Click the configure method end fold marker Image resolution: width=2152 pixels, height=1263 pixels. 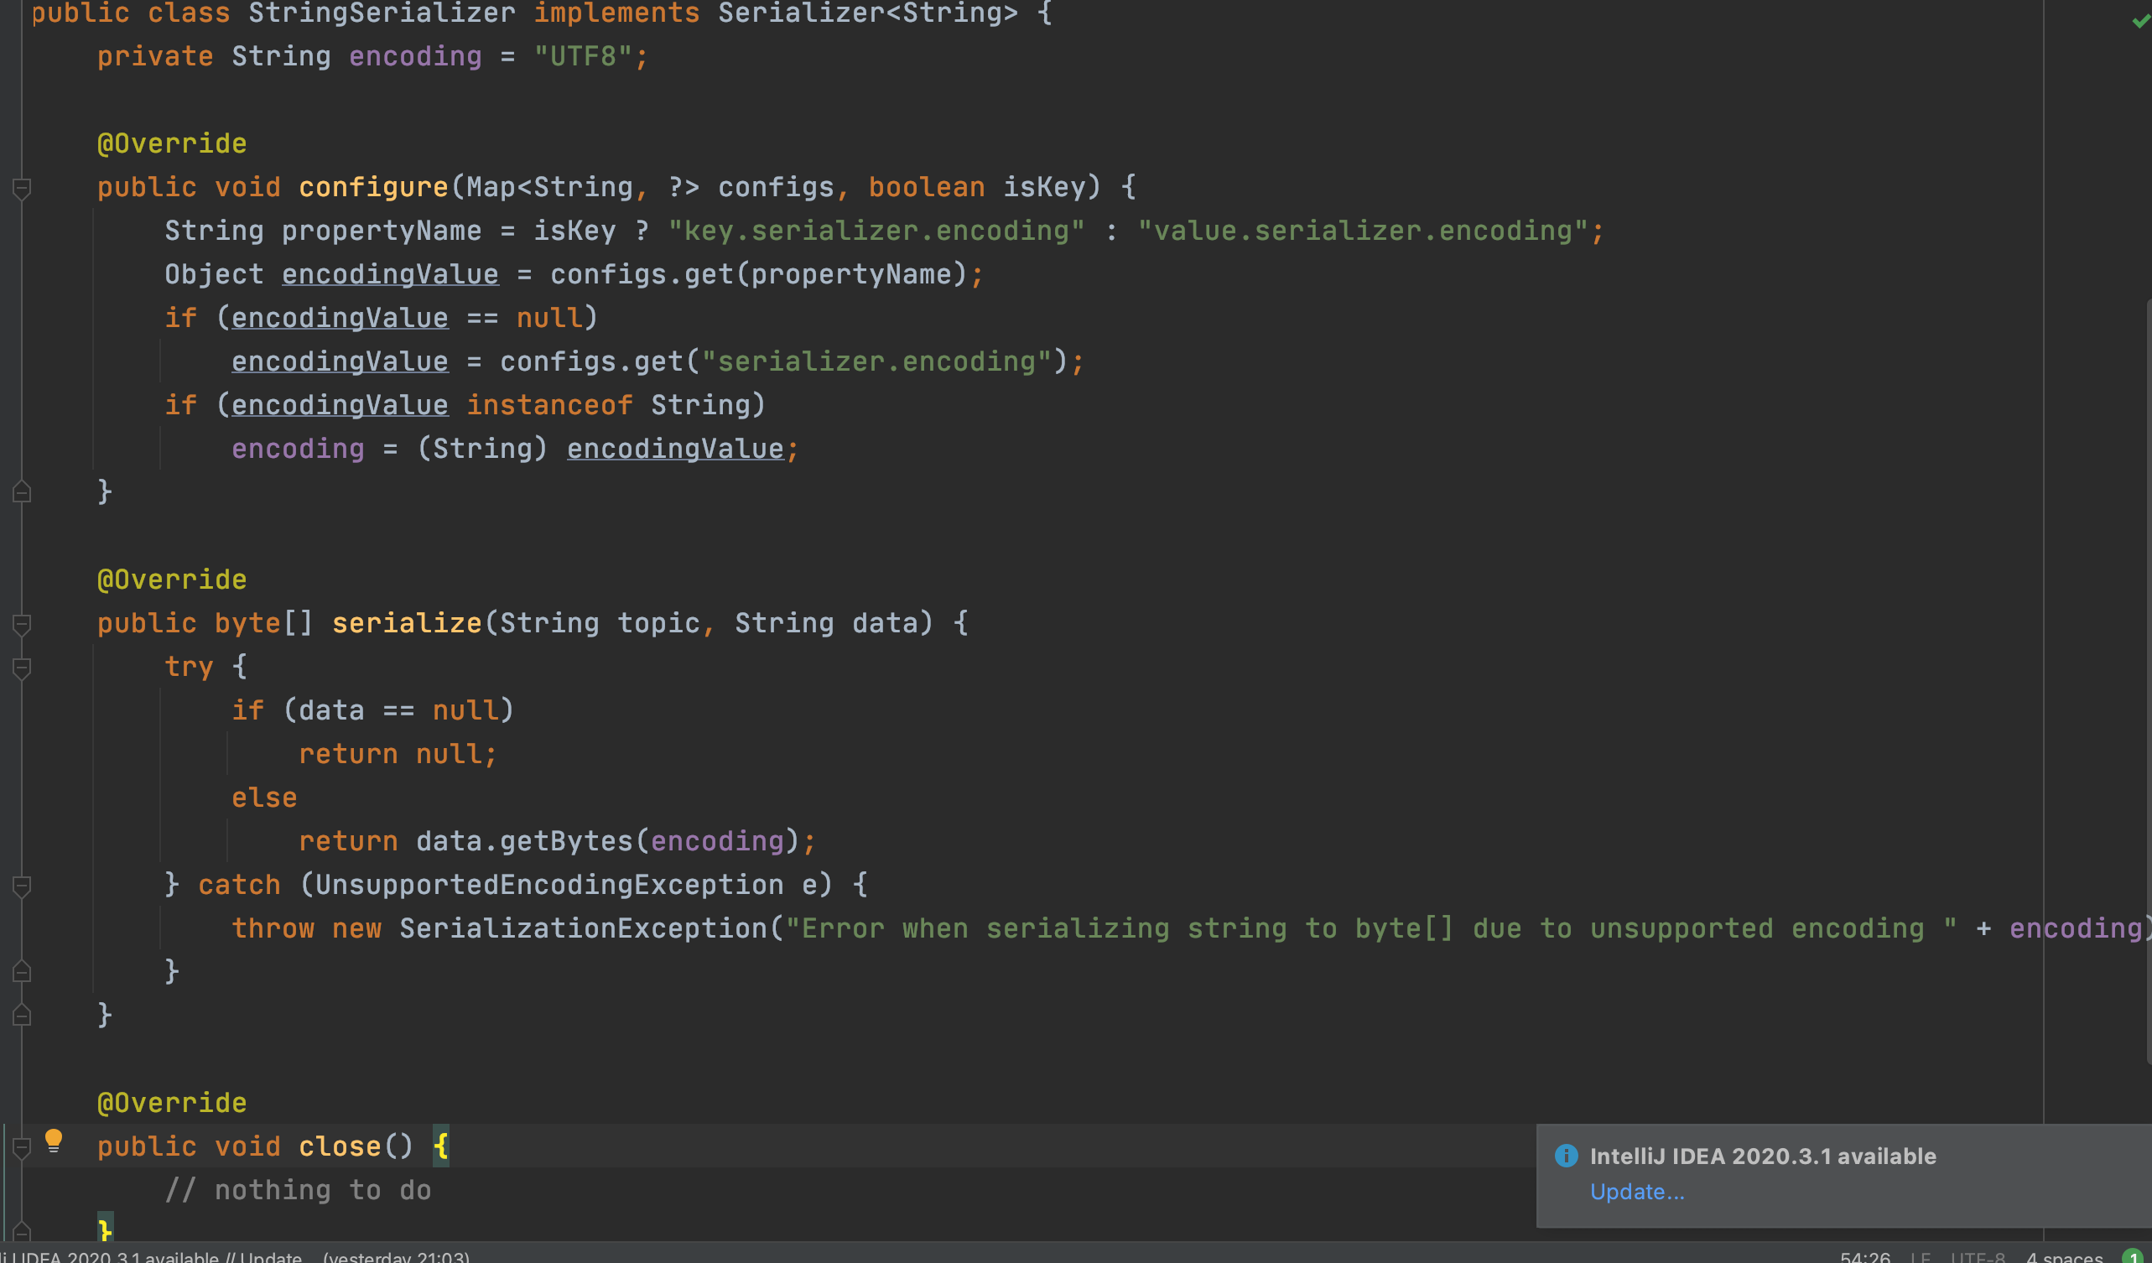pyautogui.click(x=22, y=492)
